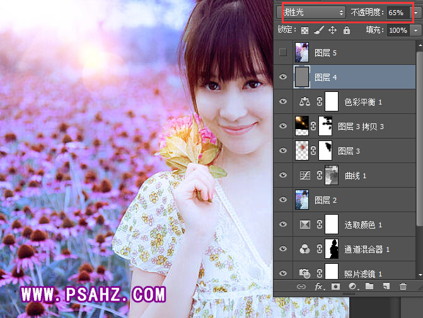Lock transparent pixels with checkerboard icon
The height and width of the screenshot is (318, 423).
305,30
